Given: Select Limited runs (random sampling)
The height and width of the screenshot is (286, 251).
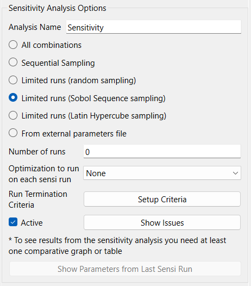Looking at the screenshot, I should coord(13,80).
